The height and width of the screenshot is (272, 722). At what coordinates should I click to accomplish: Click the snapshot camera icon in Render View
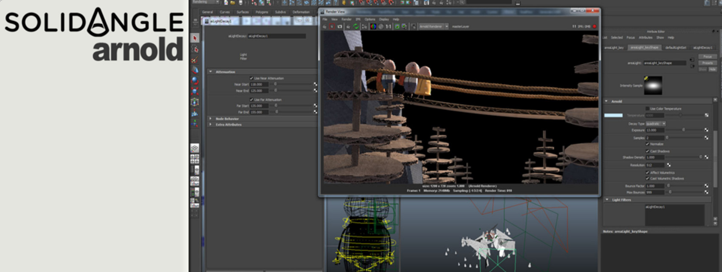(340, 26)
